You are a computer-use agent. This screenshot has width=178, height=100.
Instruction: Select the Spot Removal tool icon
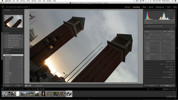[x=149, y=26]
